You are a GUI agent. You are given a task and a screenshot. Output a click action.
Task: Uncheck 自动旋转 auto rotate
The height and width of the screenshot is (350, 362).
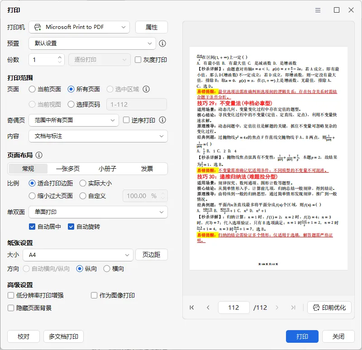point(71,227)
